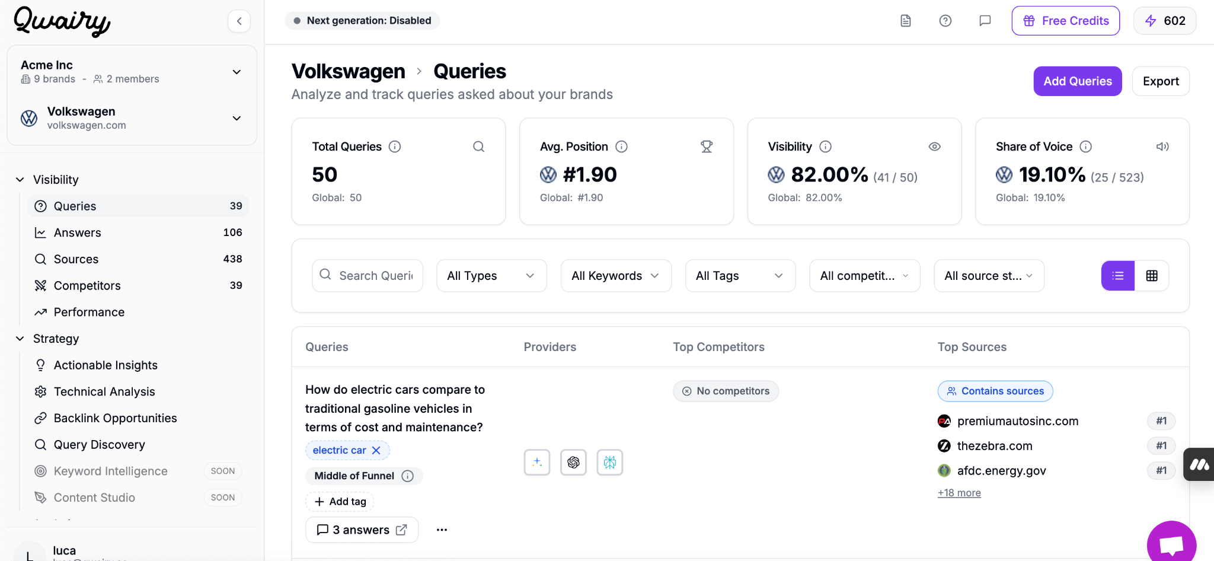Open the All Types dropdown

pyautogui.click(x=491, y=276)
